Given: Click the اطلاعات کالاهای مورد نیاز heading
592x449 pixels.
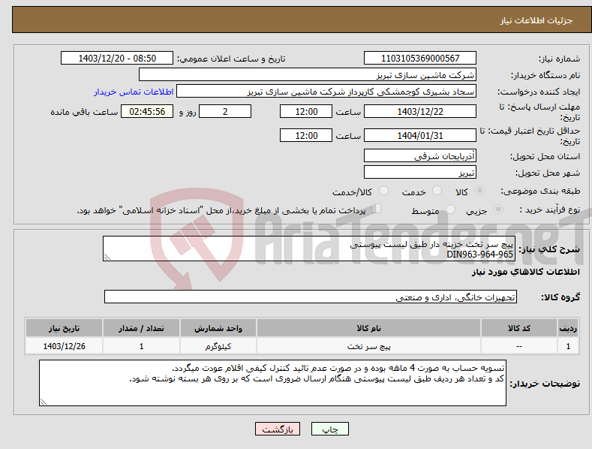Looking at the screenshot, I should pos(525,272).
